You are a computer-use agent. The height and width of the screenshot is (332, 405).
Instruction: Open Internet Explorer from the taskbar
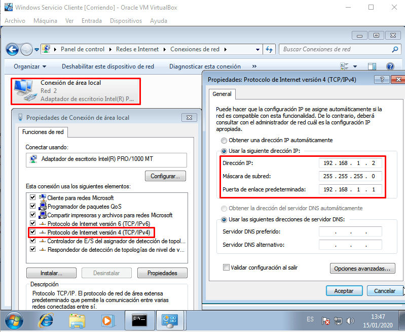pyautogui.click(x=46, y=320)
